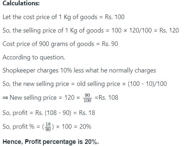Click the line "Let the cost price of 1 Kg"
The height and width of the screenshot is (146, 184).
coord(63,17)
